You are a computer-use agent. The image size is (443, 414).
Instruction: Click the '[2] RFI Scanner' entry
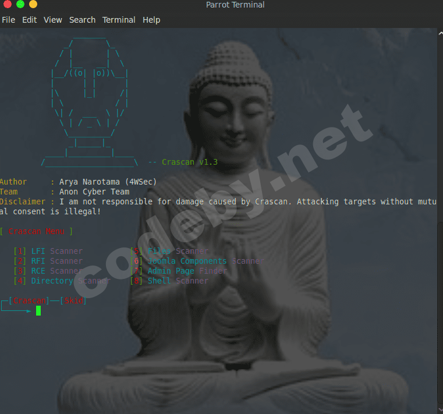[48, 261]
